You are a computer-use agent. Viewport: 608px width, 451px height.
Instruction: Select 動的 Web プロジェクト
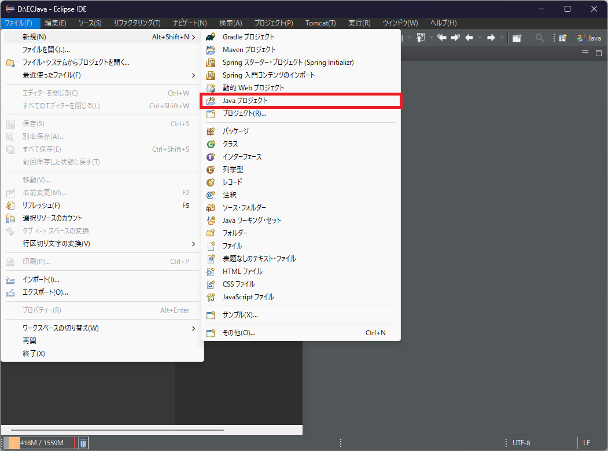[x=301, y=88]
